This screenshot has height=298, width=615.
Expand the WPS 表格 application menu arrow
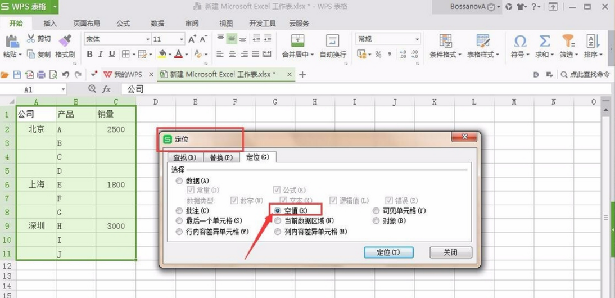click(55, 7)
